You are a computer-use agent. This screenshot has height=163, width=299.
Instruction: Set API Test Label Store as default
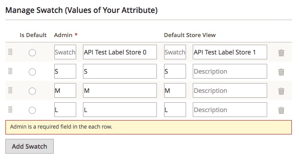coord(32,53)
